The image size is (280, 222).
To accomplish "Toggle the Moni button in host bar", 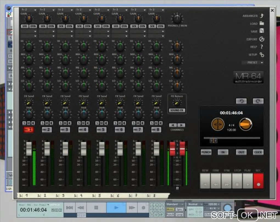I will [x=170, y=209].
